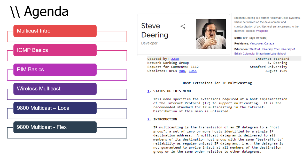Go to the PIM Basics section
303x155 pixels.
click(x=55, y=69)
